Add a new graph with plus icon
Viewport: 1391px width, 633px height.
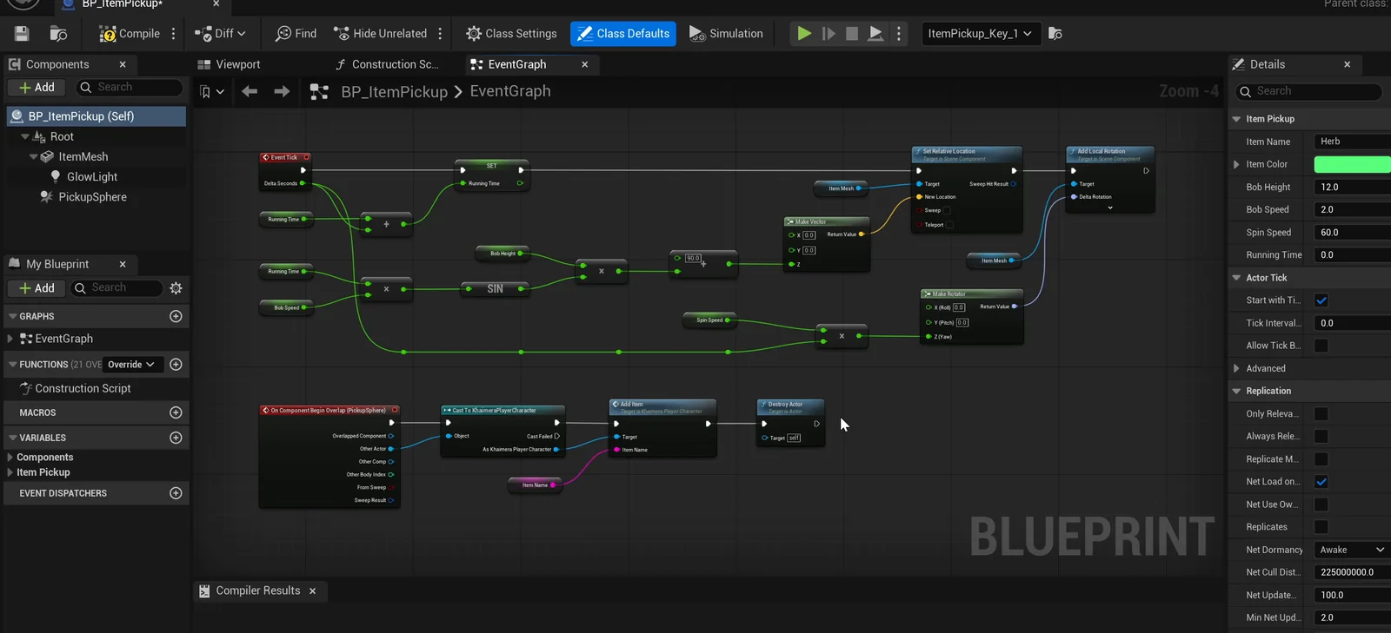pos(176,316)
